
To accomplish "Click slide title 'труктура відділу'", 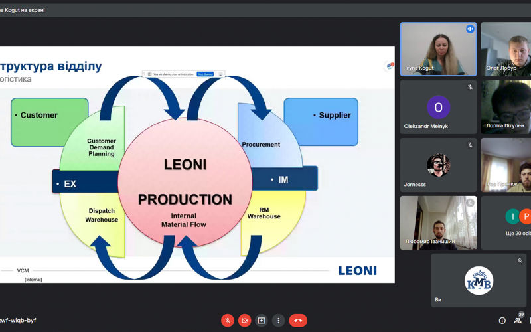I will (51, 66).
